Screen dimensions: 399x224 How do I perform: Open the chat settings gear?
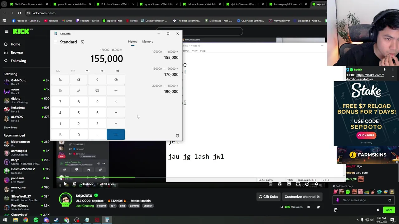coord(378,210)
